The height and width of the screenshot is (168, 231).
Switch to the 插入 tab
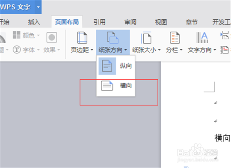click(x=34, y=22)
